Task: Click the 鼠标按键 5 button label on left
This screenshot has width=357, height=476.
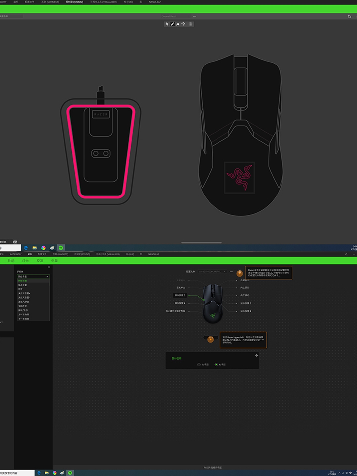Action: (x=180, y=295)
